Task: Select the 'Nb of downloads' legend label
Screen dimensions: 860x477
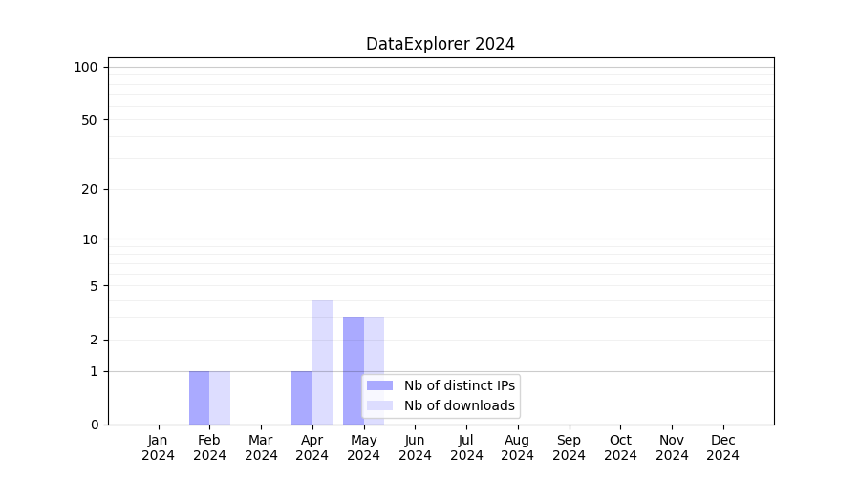Action: (x=459, y=405)
